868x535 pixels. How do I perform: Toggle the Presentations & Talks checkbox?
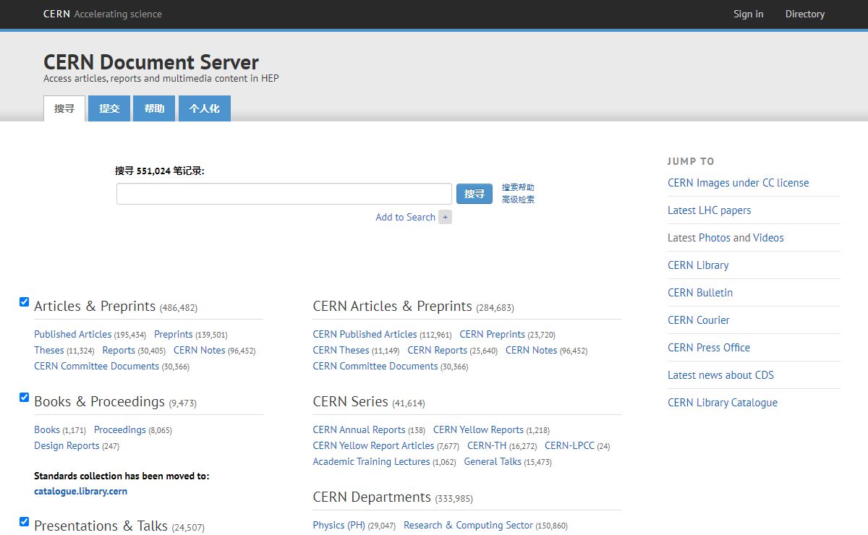pos(24,522)
